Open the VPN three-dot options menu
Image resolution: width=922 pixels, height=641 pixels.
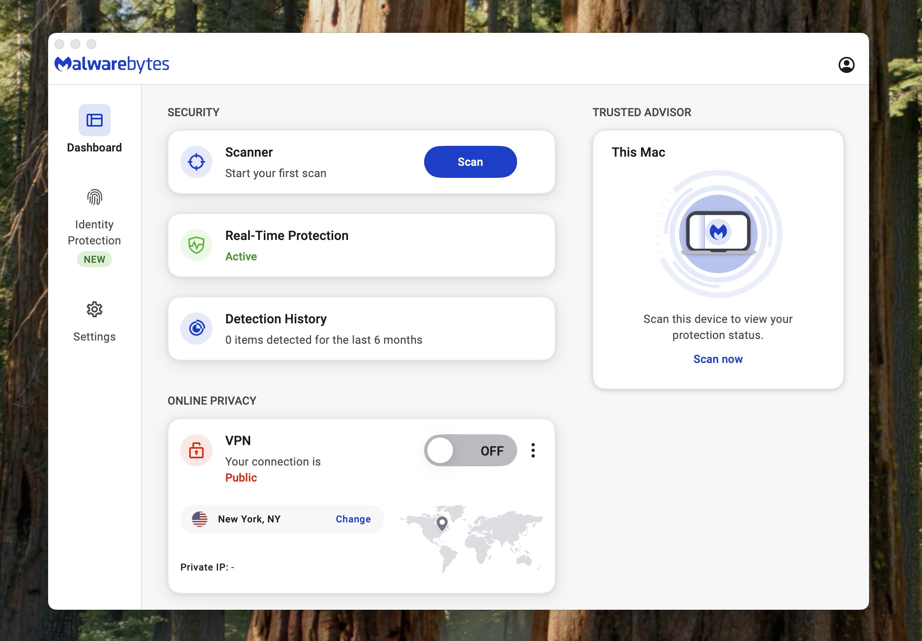(x=533, y=450)
